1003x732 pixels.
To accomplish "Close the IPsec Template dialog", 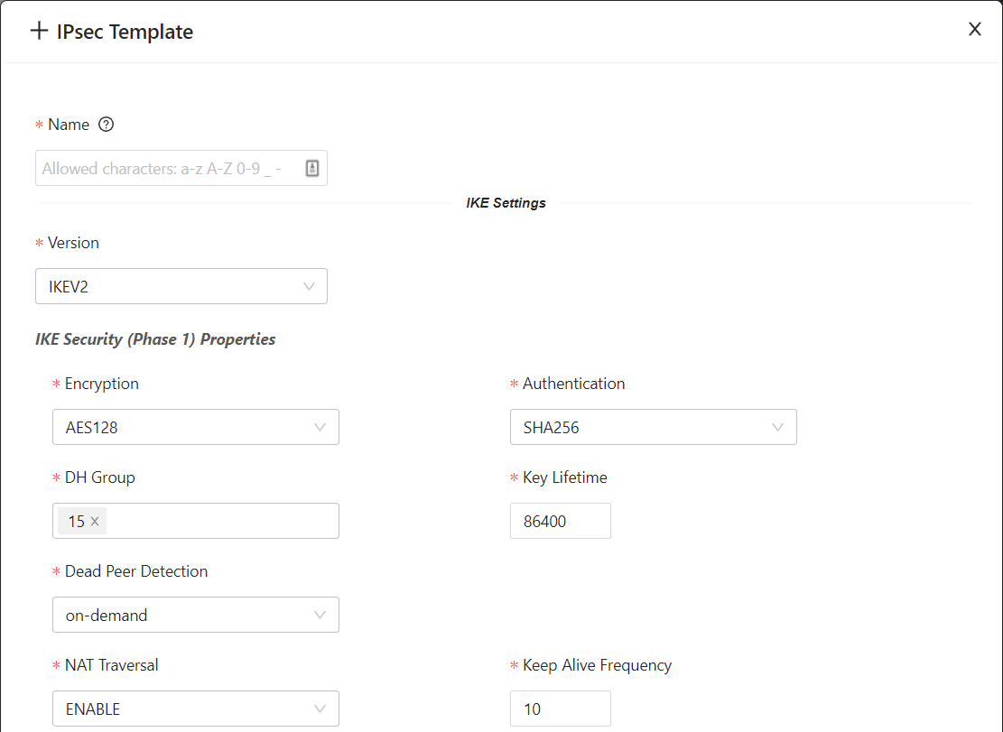I will coord(974,30).
